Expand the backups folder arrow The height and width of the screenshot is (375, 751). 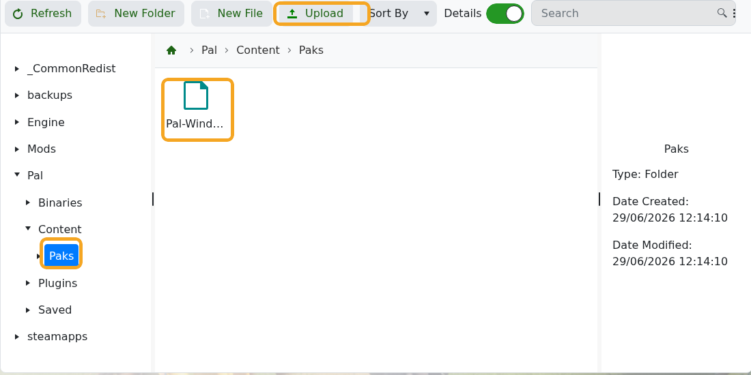click(x=17, y=95)
